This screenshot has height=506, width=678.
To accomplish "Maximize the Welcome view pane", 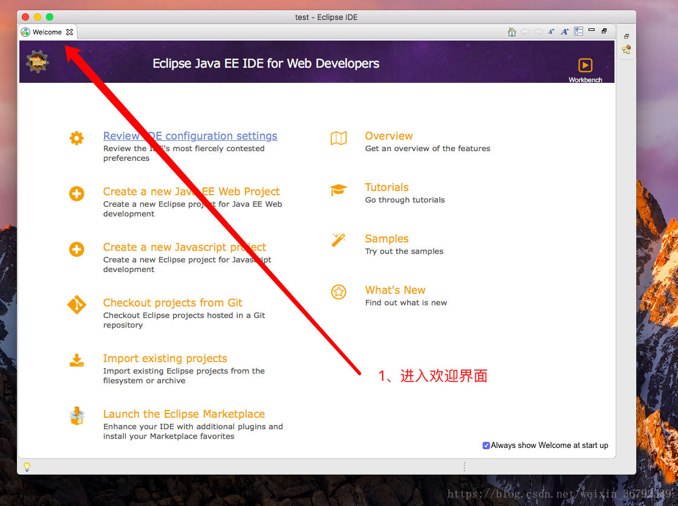I will coord(604,31).
